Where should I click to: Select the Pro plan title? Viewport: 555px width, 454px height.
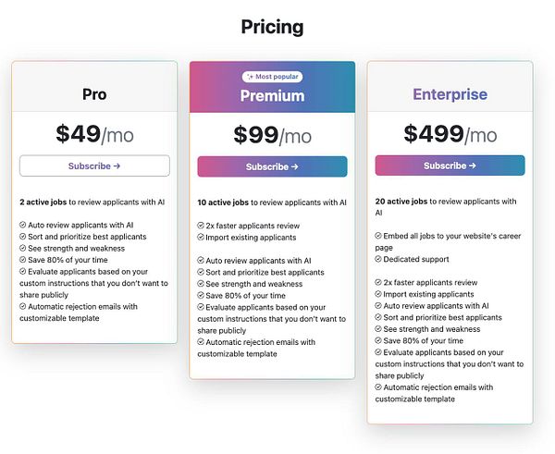pos(94,94)
